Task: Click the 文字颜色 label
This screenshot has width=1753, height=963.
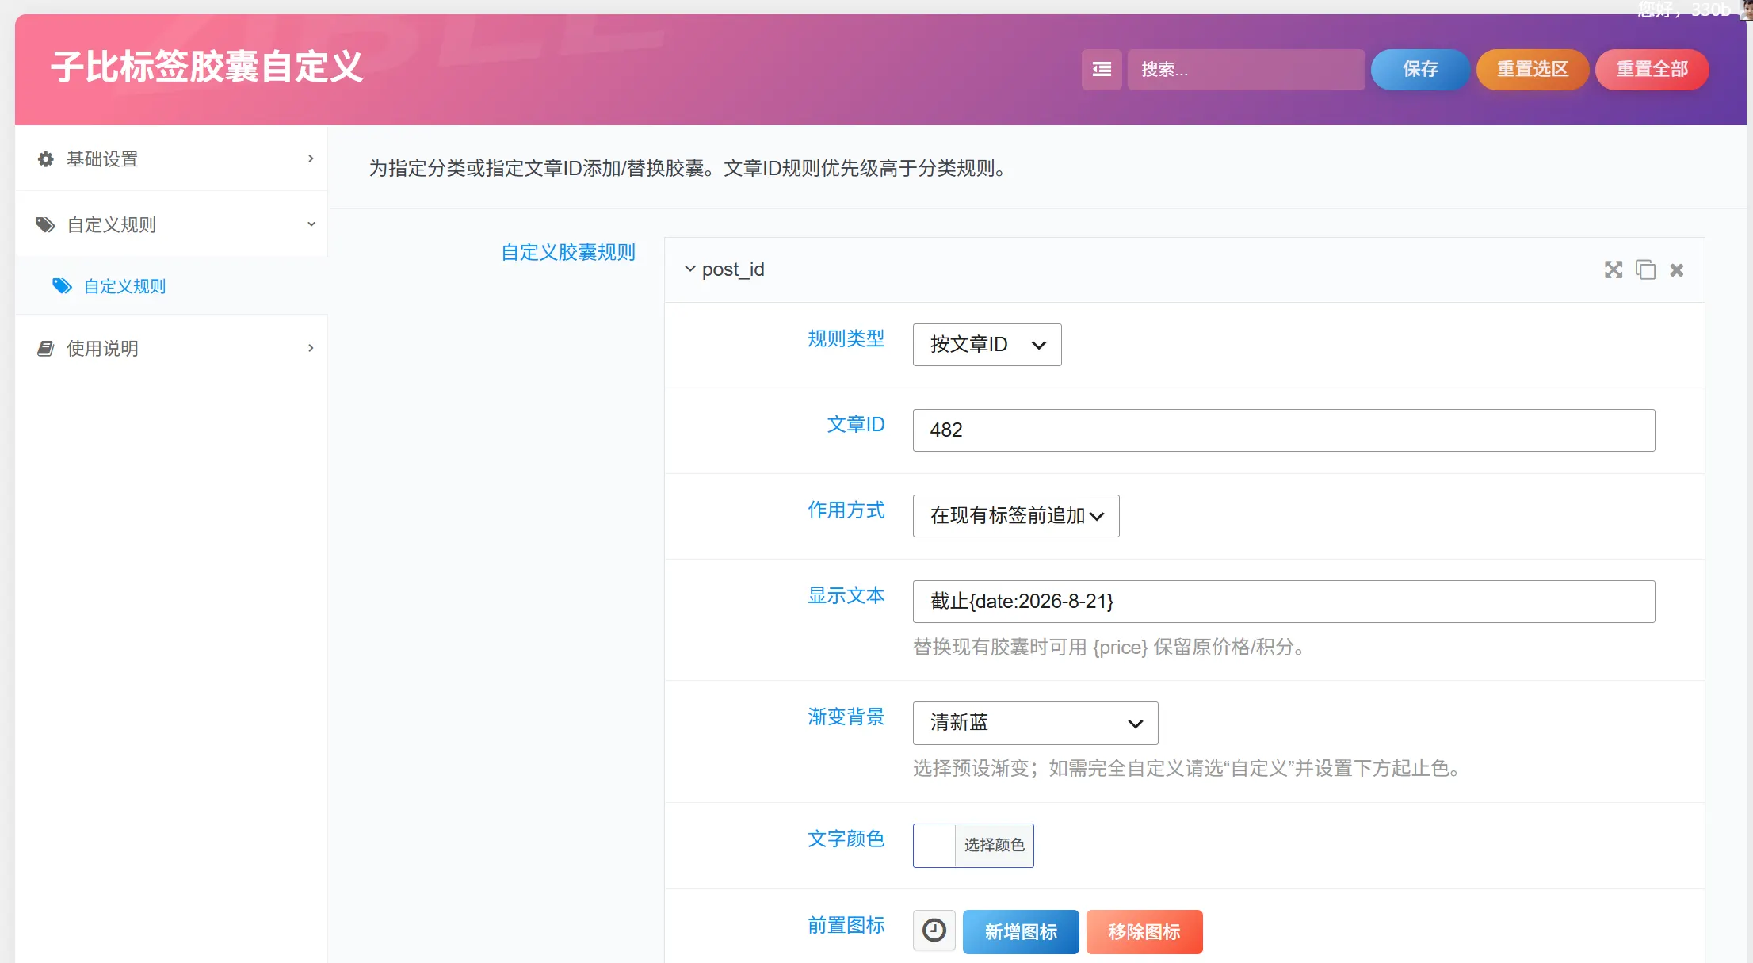Action: tap(846, 839)
